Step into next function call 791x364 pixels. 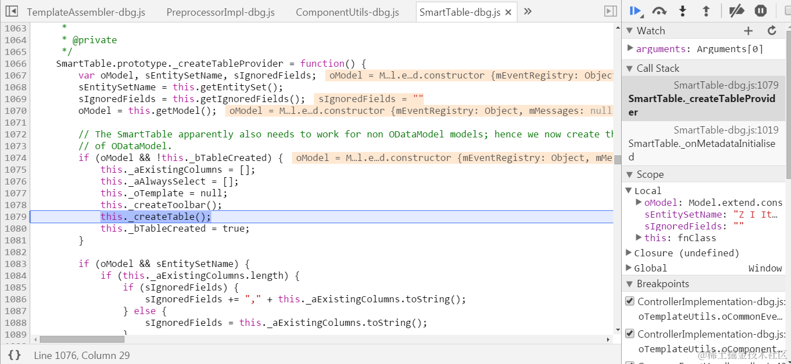coord(682,11)
